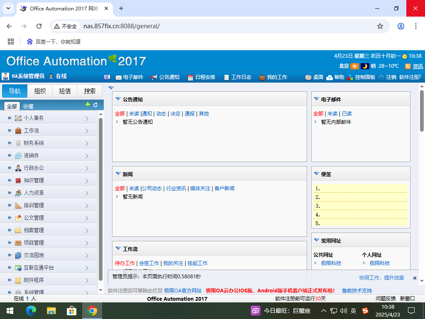Open the 帮助 help icon

pyautogui.click(x=329, y=77)
